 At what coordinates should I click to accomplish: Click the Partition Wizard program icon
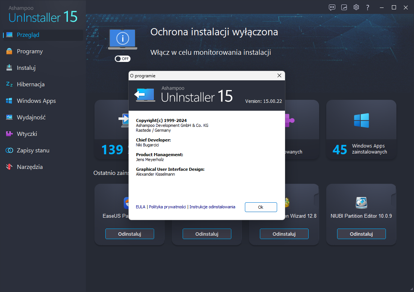click(x=287, y=203)
